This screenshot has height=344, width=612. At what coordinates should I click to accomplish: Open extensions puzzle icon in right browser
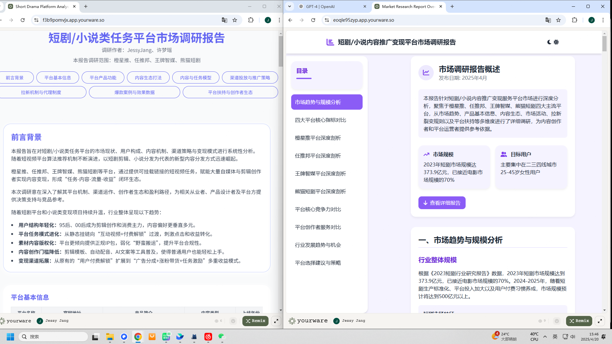pos(575,20)
